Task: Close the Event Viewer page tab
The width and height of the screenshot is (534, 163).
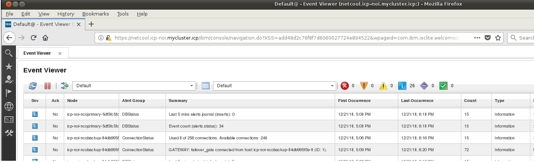Action: point(59,53)
